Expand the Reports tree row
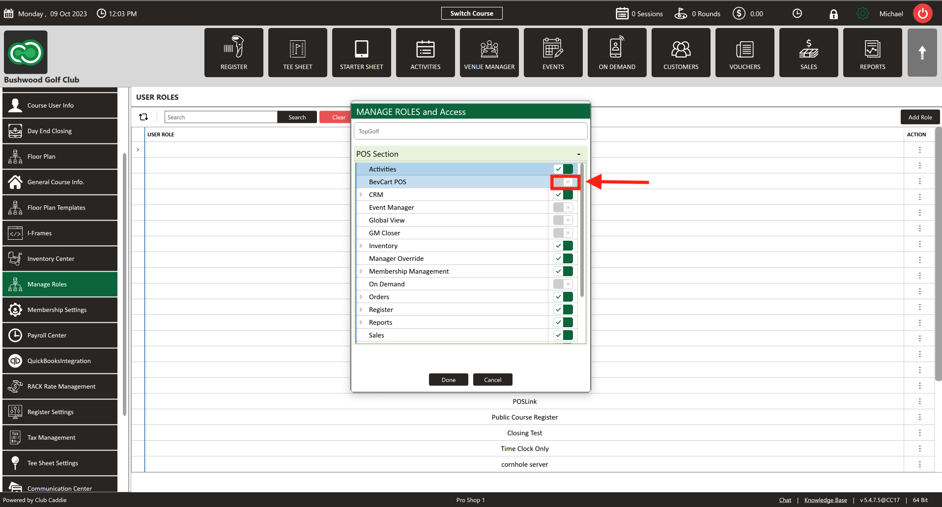 [361, 322]
